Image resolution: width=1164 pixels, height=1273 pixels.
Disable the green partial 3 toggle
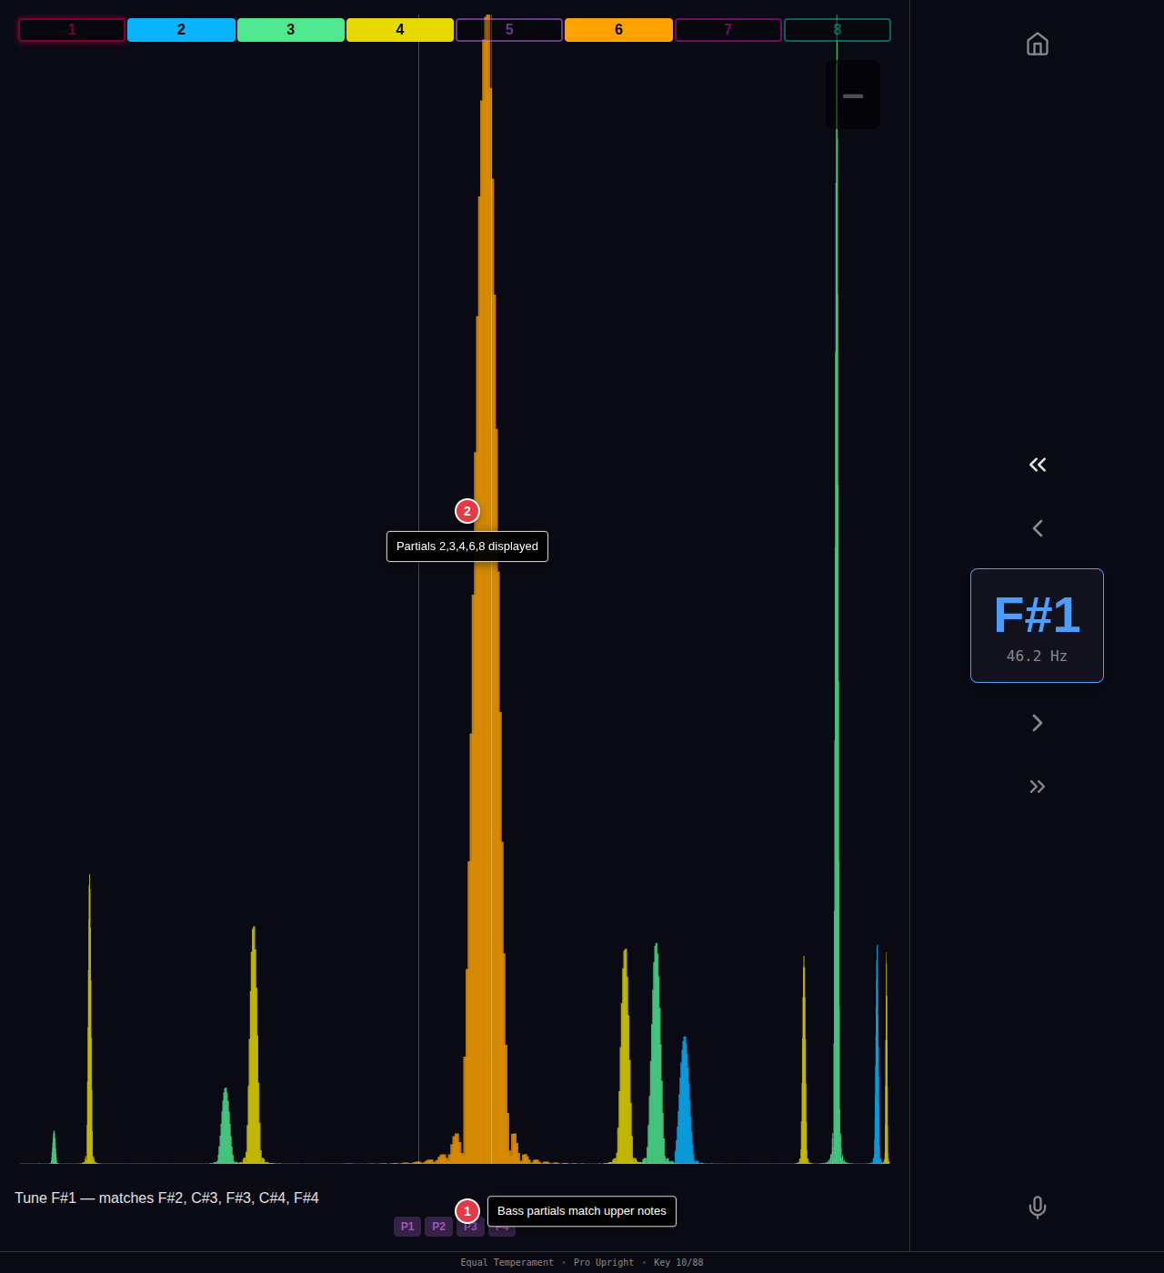pyautogui.click(x=291, y=30)
